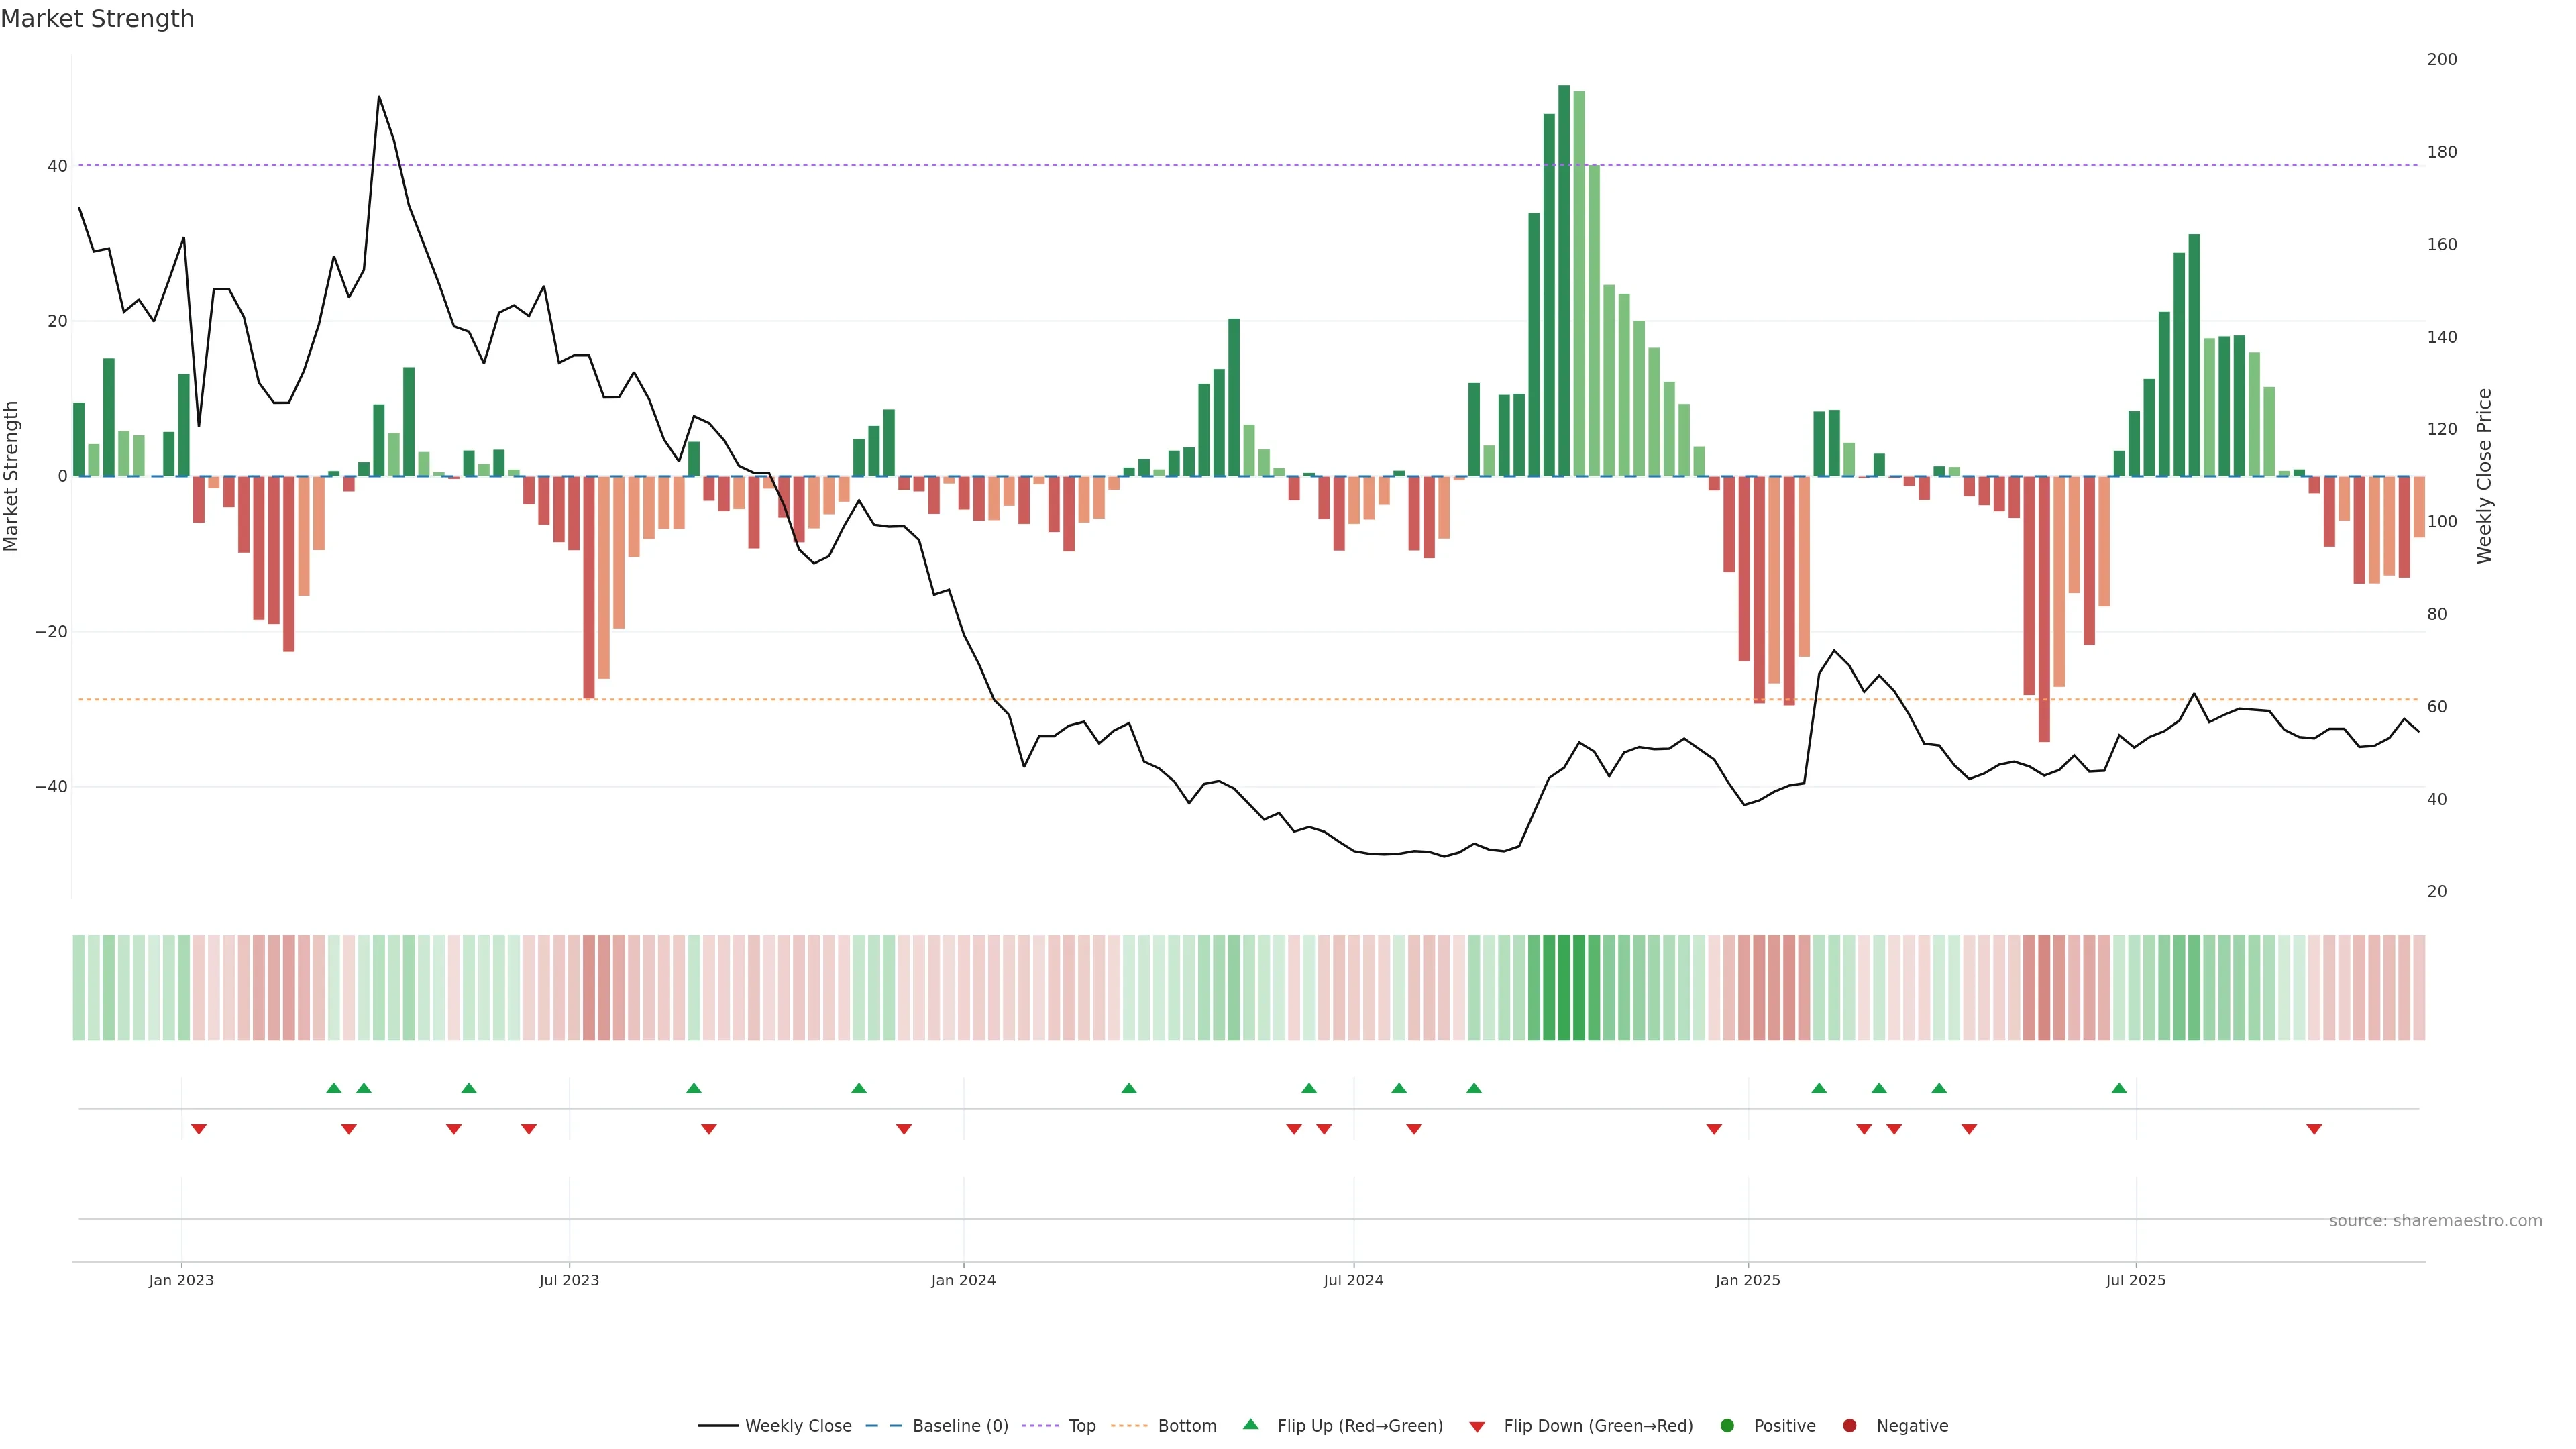The width and height of the screenshot is (2576, 1449).
Task: Click first green flip-up triangle marker
Action: click(x=334, y=1088)
